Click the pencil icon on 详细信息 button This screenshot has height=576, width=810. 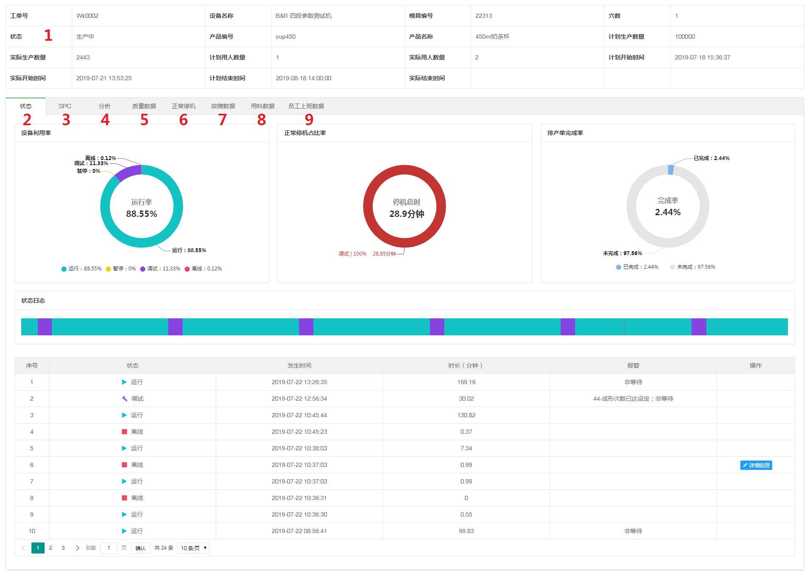(x=745, y=465)
